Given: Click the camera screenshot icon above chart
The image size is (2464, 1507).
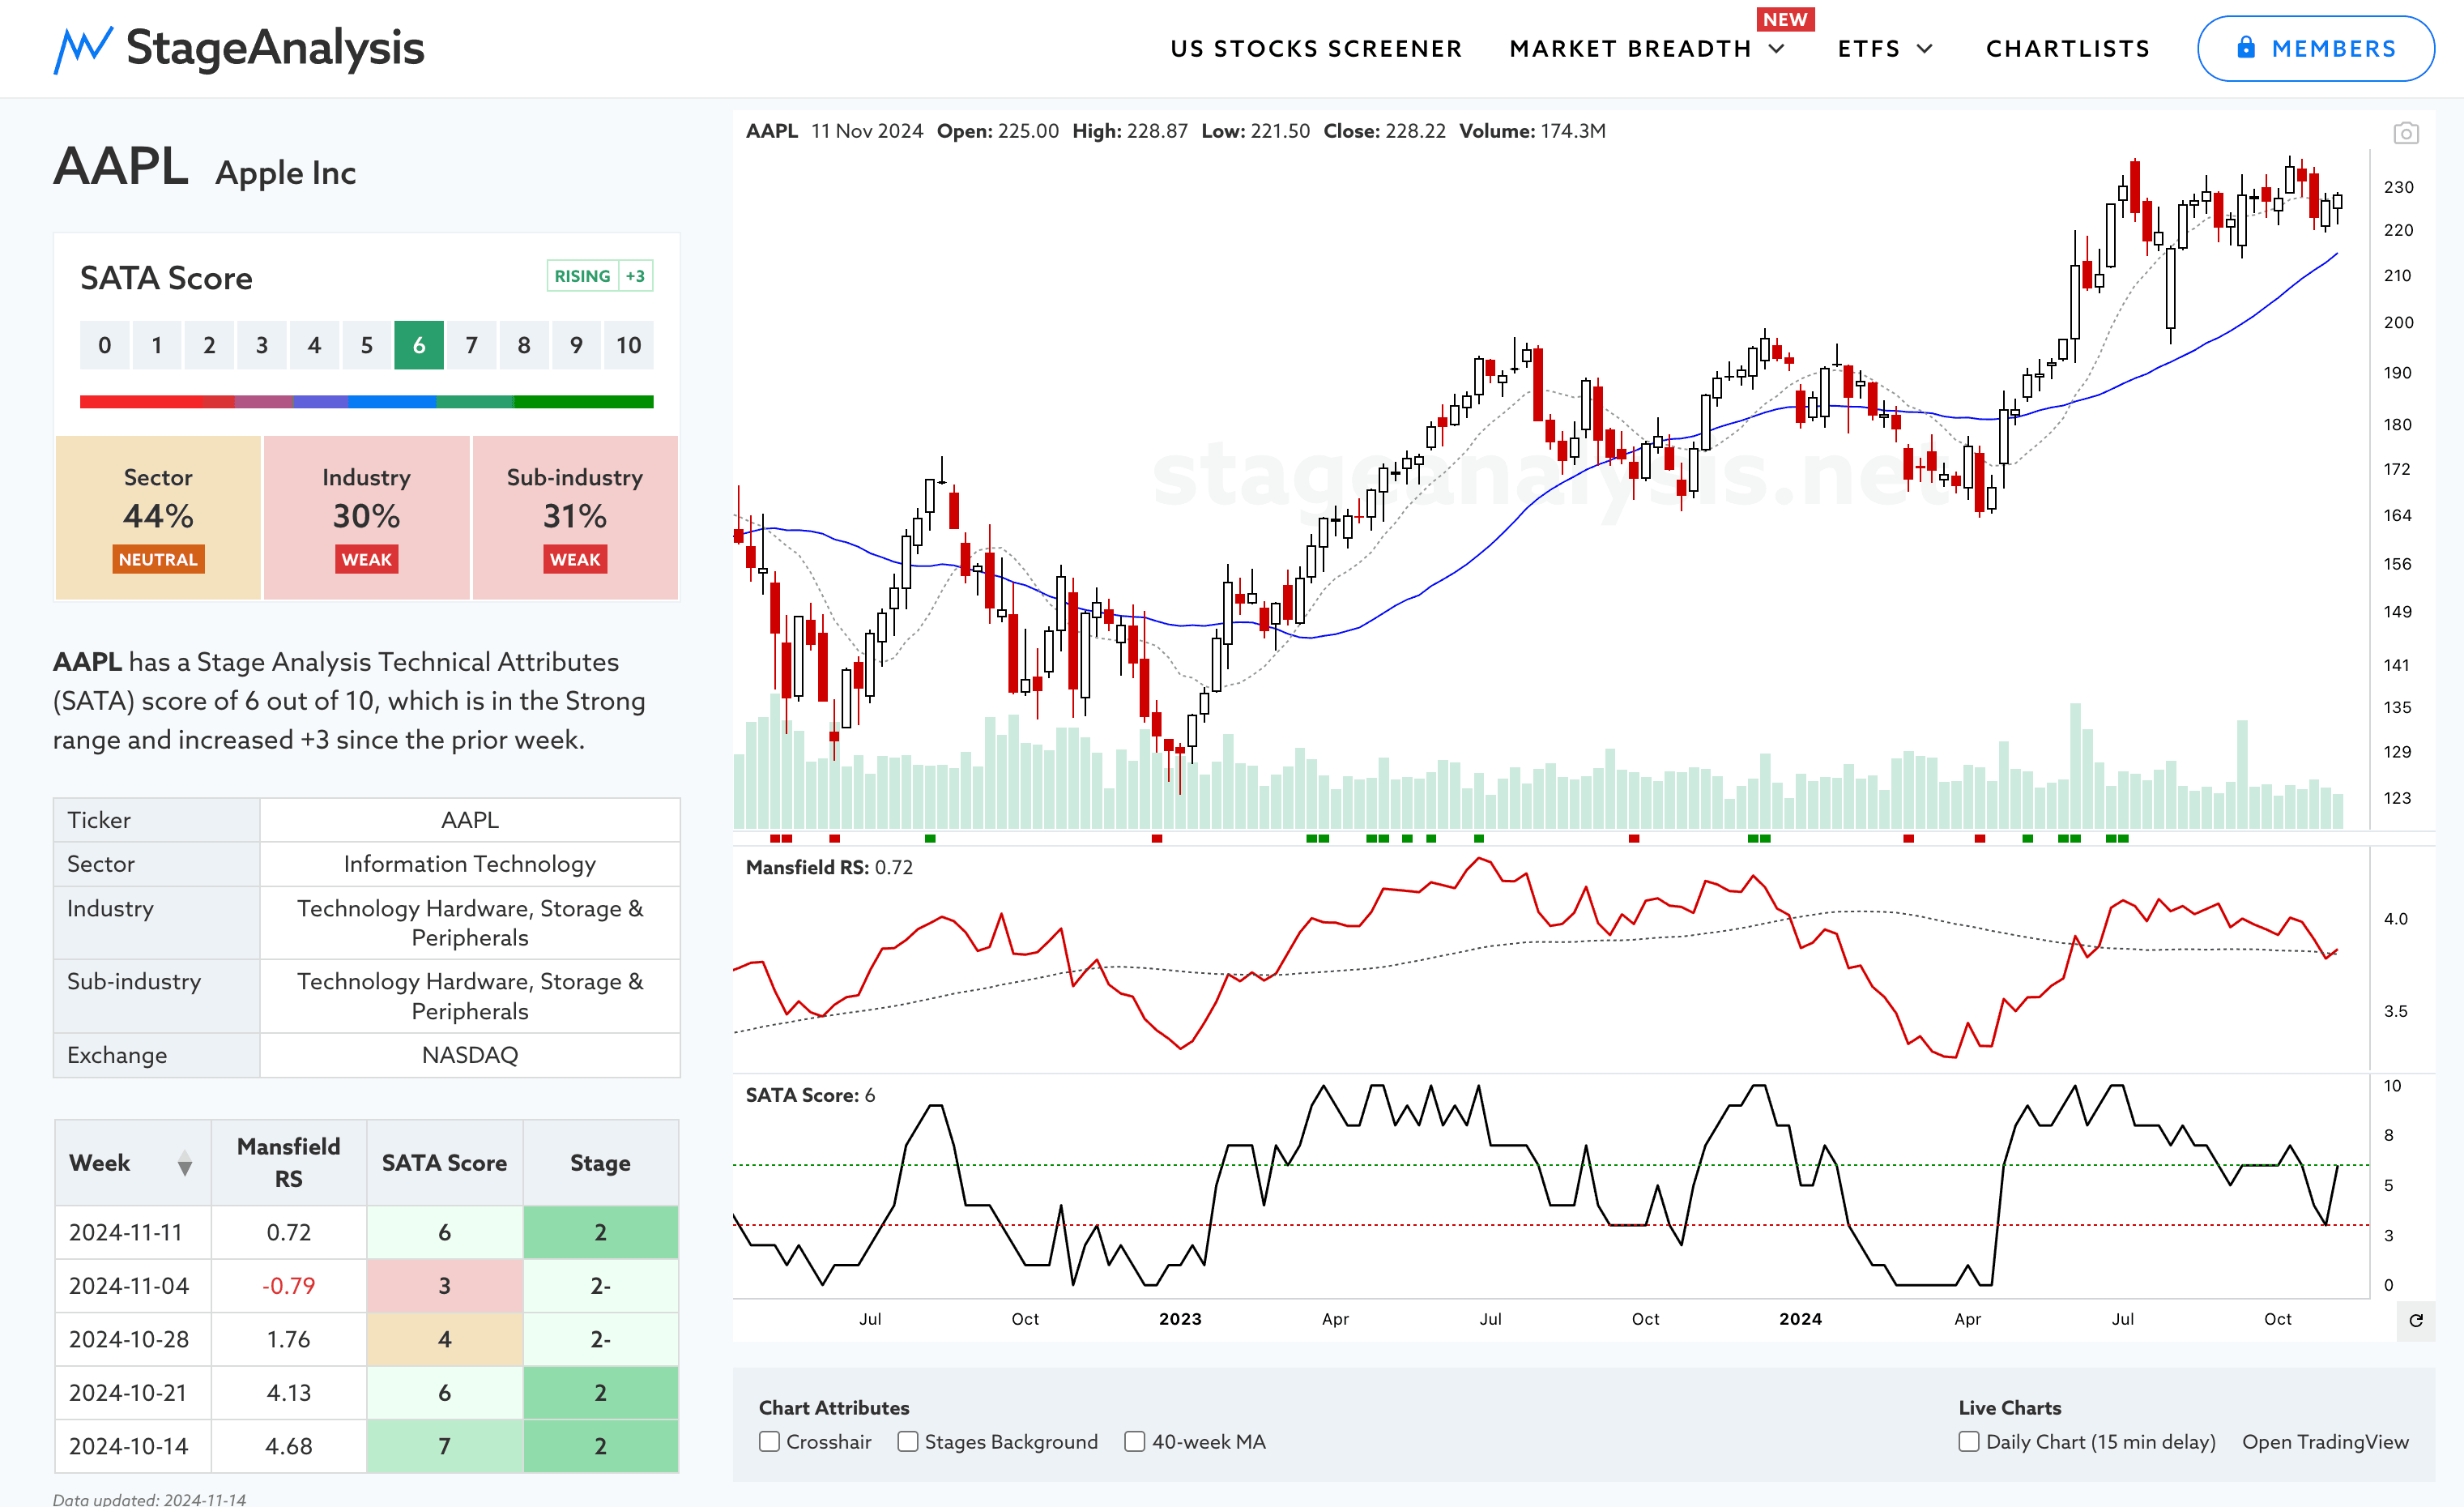Looking at the screenshot, I should [2405, 133].
